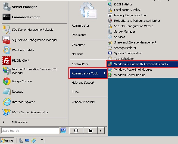This screenshot has height=144, width=178.
Task: Select Task Scheduler text entry
Action: [124, 59]
